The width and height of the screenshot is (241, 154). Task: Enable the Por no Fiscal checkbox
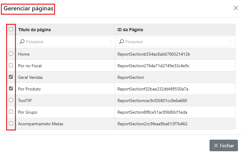(11, 65)
